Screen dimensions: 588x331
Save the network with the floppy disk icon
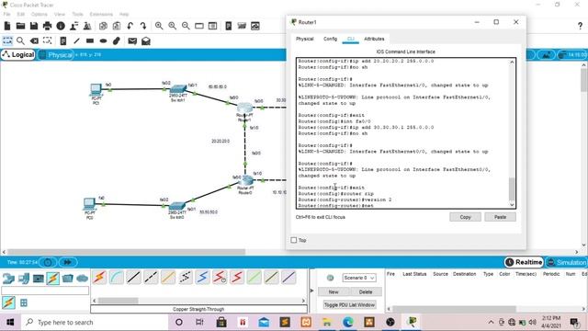(34, 26)
